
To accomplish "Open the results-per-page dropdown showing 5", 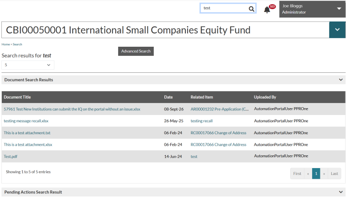I will pyautogui.click(x=28, y=65).
